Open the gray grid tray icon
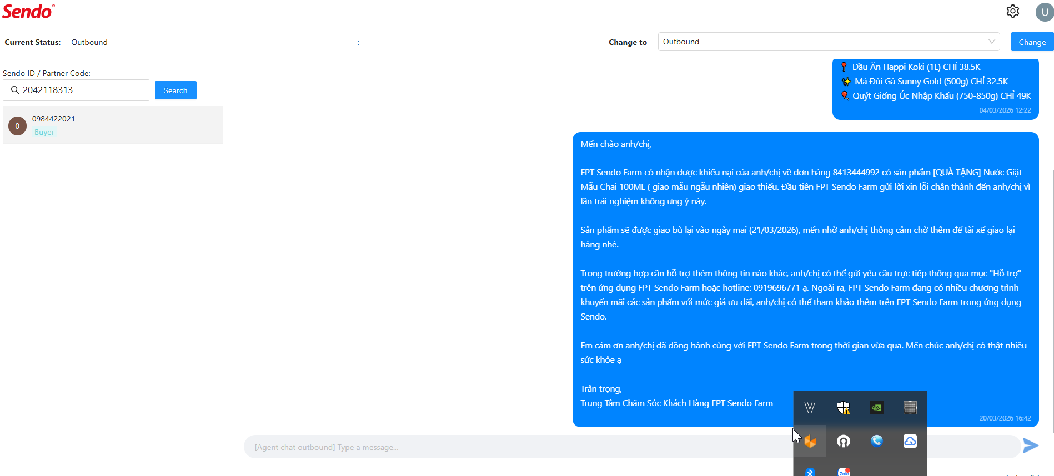1054x476 pixels. 910,408
